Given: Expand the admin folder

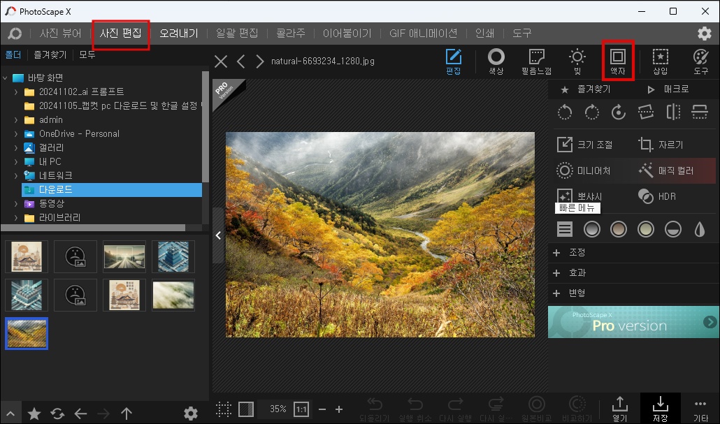Looking at the screenshot, I should 16,119.
